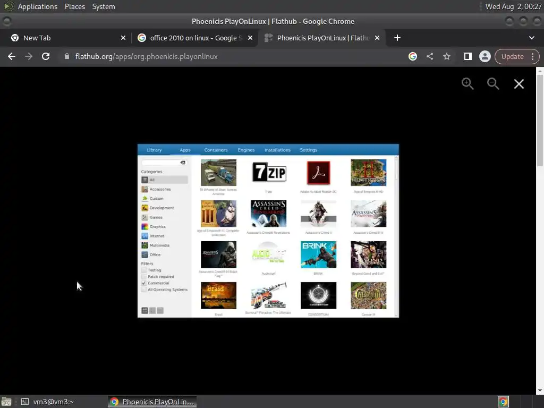Open Chrome side panel
Viewport: 544px width, 408px height.
point(467,56)
